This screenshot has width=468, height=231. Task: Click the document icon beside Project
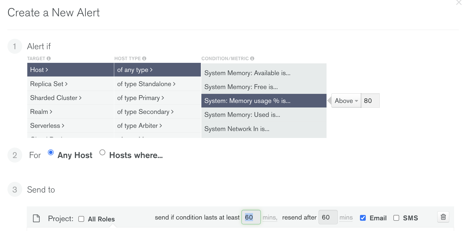36,218
